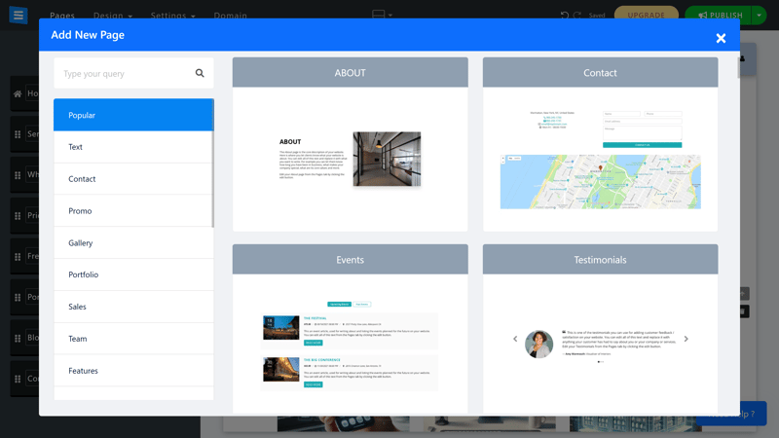Viewport: 779px width, 438px height.
Task: Open the Settings dropdown menu
Action: tap(172, 16)
